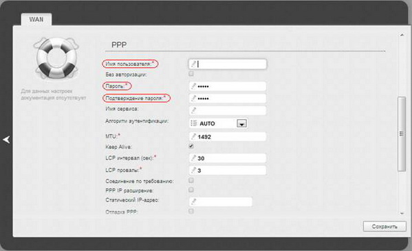
Task: Switch to the WAN tab
Action: (36, 19)
